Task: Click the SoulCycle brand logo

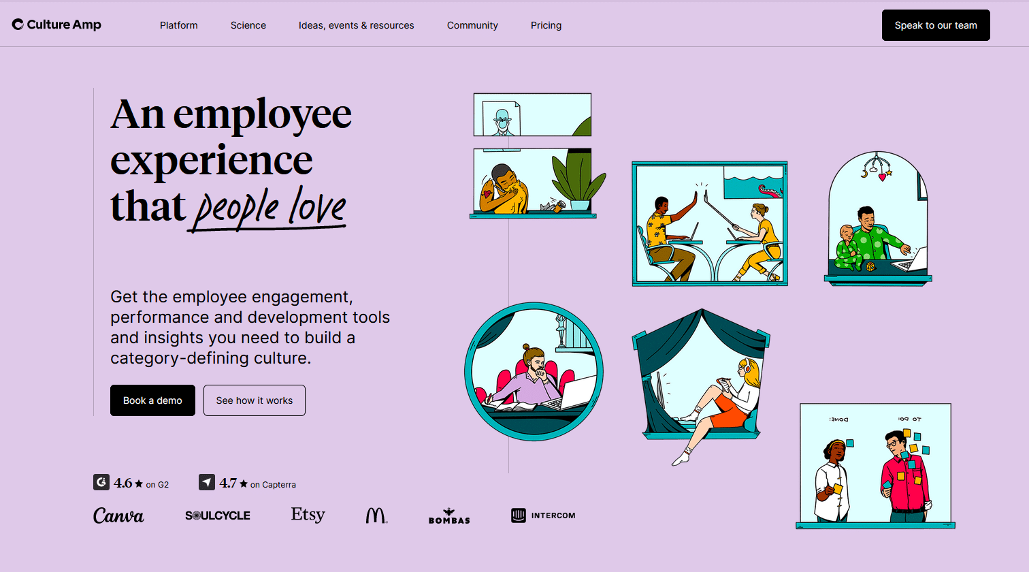Action: [218, 515]
